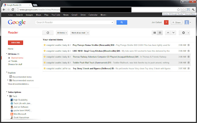Select Starred items in the sidebar
197x123 pixels.
(x=17, y=58)
